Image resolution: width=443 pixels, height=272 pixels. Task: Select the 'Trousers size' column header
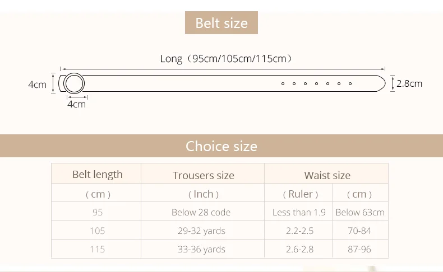coord(203,175)
